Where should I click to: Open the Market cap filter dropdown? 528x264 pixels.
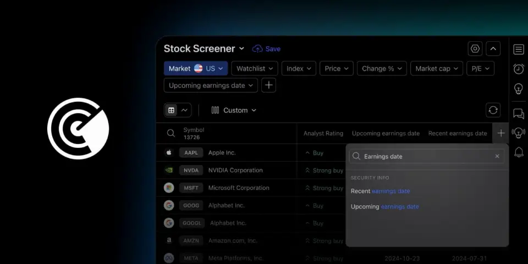click(x=437, y=68)
